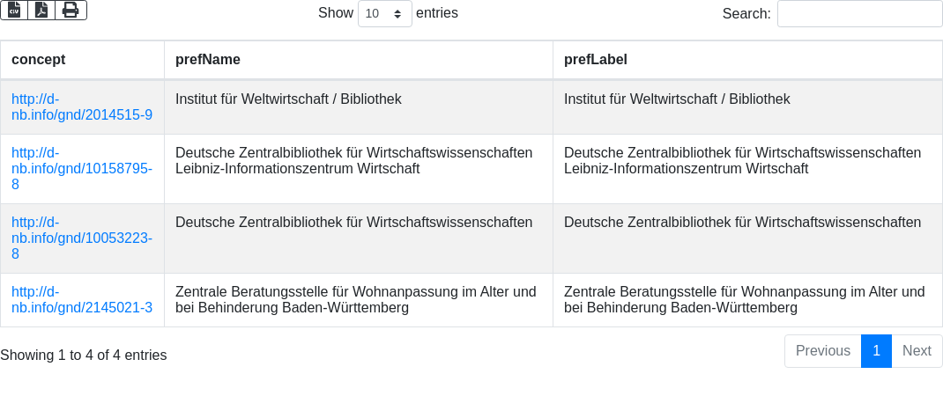Click the Institut für Weltwirtschaft prefName cell

(288, 99)
